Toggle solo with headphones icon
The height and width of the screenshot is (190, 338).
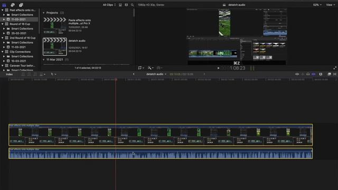308,74
